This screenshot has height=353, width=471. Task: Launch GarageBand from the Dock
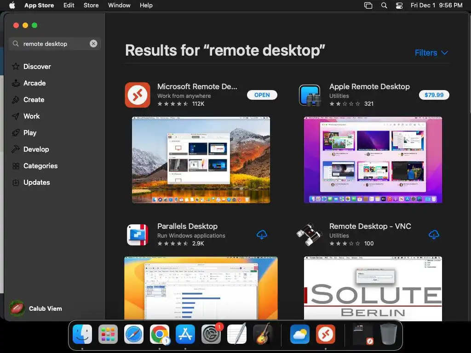pos(263,334)
